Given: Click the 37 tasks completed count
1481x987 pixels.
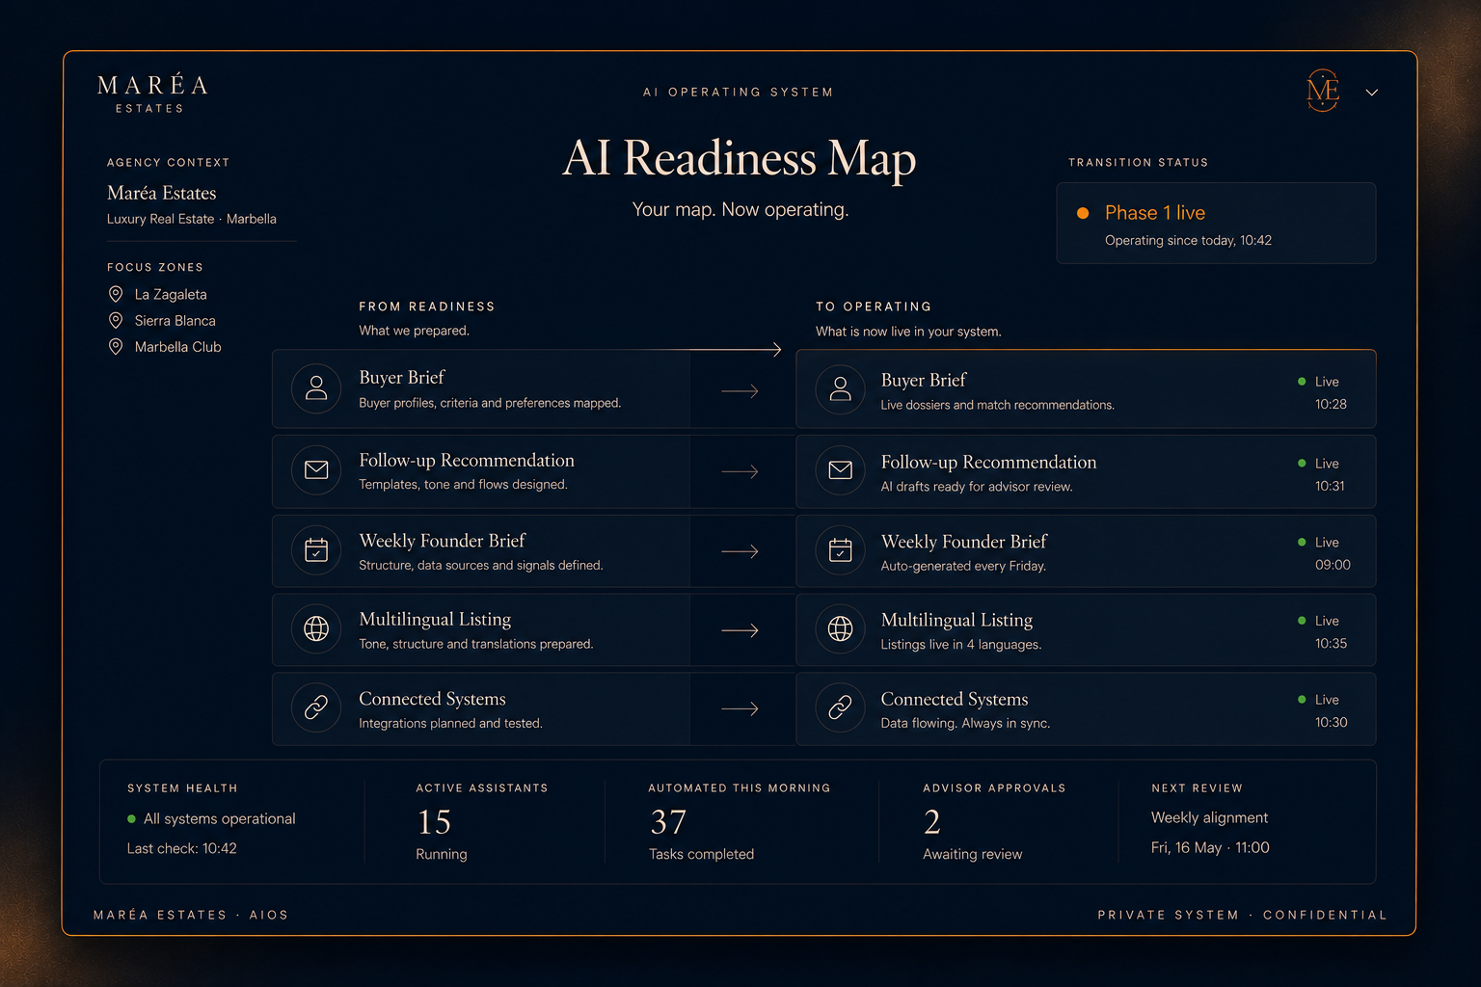Looking at the screenshot, I should coord(668,822).
